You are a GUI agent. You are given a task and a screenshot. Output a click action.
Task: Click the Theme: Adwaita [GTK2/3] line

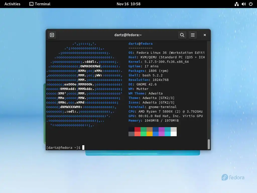click(151, 98)
